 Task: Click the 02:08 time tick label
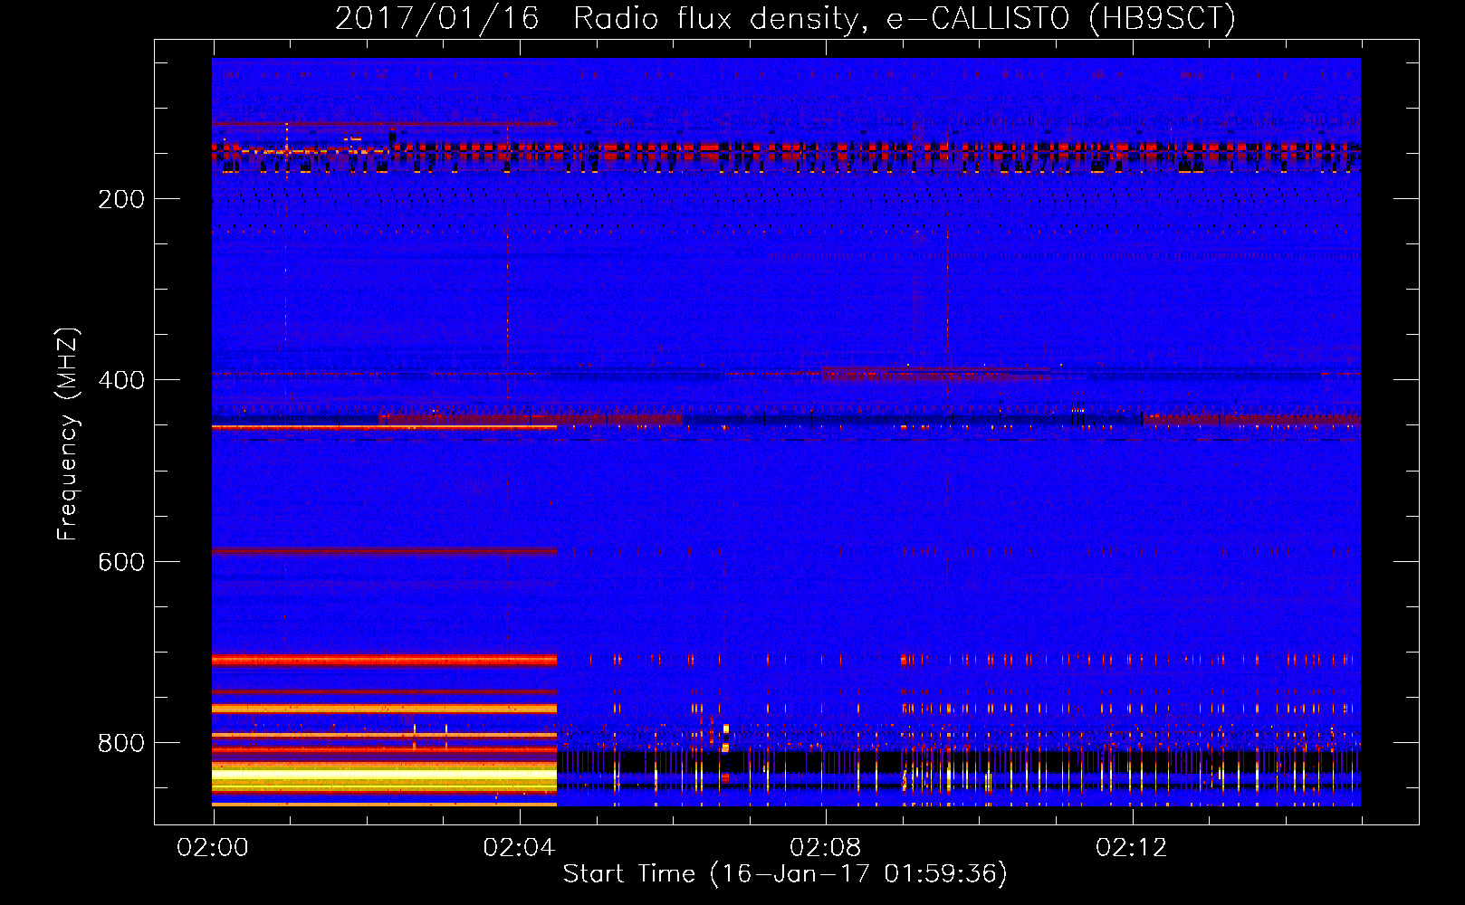825,848
